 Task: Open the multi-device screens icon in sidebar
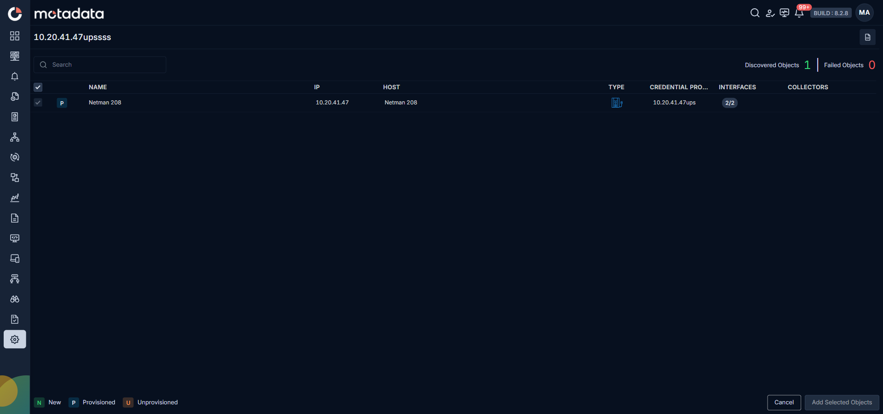[15, 259]
